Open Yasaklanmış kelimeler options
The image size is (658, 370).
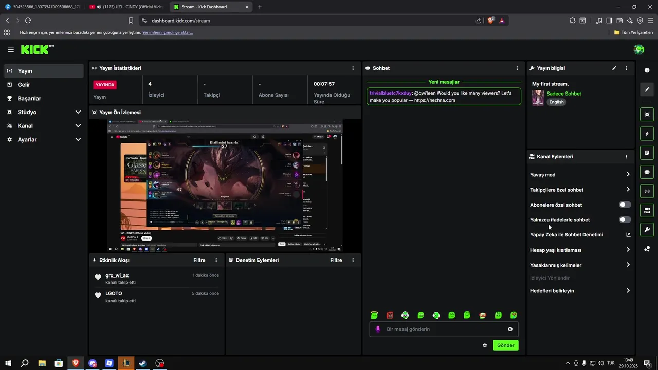point(580,265)
